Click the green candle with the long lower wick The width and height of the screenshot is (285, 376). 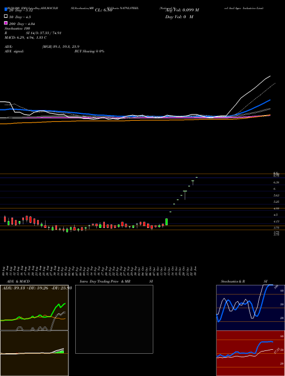185,195
